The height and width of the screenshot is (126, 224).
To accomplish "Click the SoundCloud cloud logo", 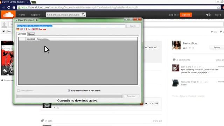I will (x=8, y=15).
